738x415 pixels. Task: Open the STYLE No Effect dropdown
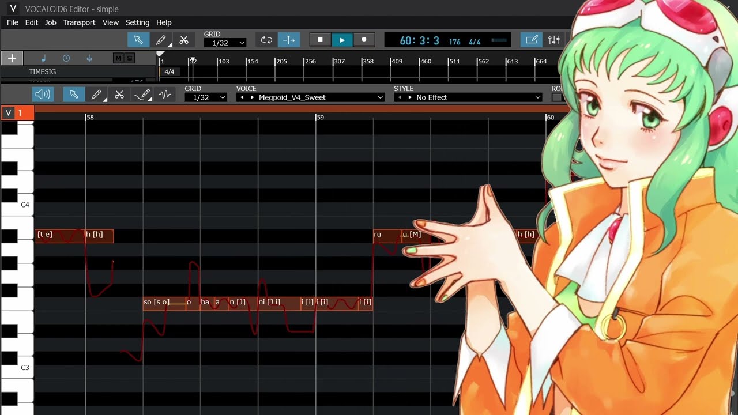(x=468, y=97)
